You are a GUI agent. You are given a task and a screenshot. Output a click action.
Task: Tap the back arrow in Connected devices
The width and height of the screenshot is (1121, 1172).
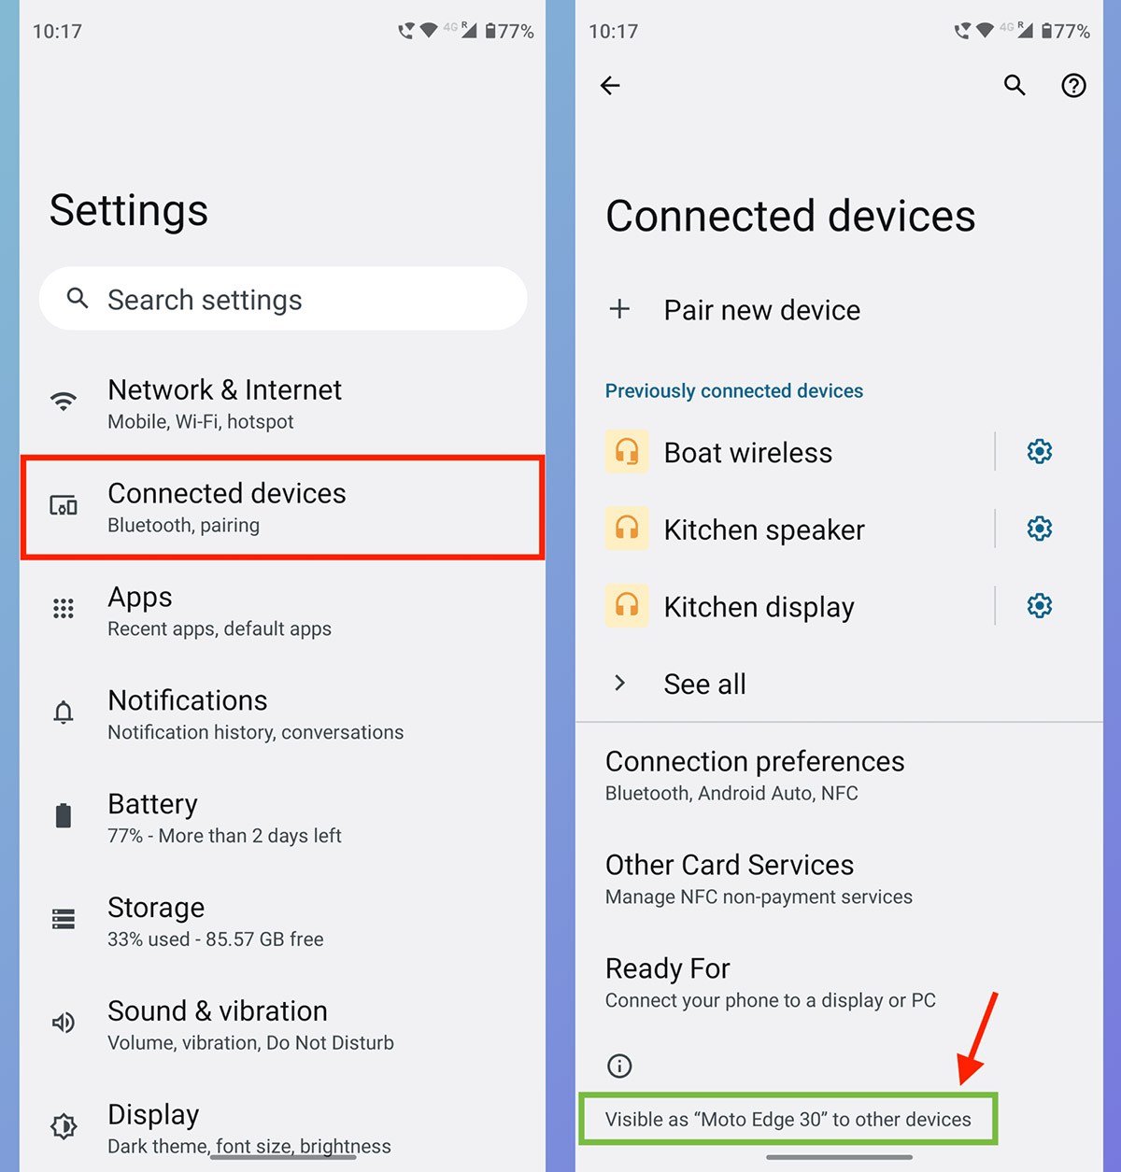tap(610, 86)
